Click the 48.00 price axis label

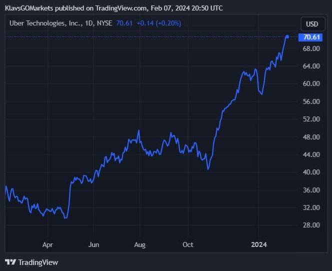pos(311,137)
